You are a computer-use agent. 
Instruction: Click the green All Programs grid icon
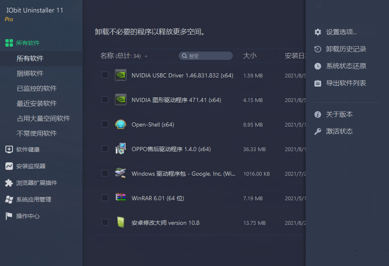coord(9,43)
